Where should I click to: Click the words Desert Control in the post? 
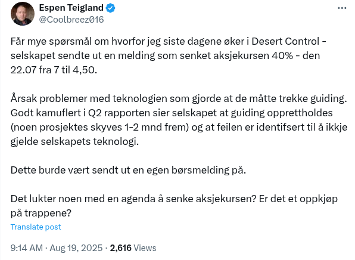(x=285, y=42)
